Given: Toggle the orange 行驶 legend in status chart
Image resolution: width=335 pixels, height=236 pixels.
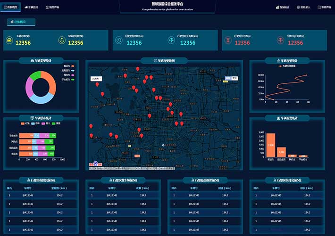Looking at the screenshot, I should 25,123.
